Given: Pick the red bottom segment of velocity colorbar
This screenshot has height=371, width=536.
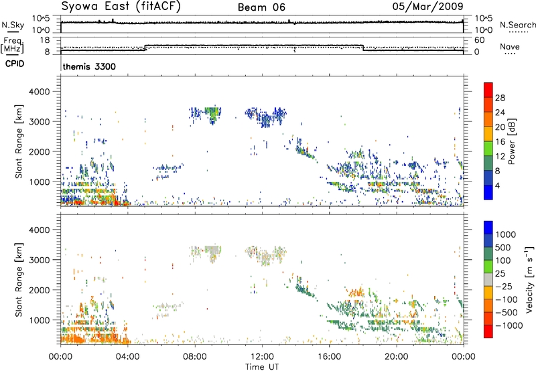Looking at the screenshot, I should tap(488, 331).
